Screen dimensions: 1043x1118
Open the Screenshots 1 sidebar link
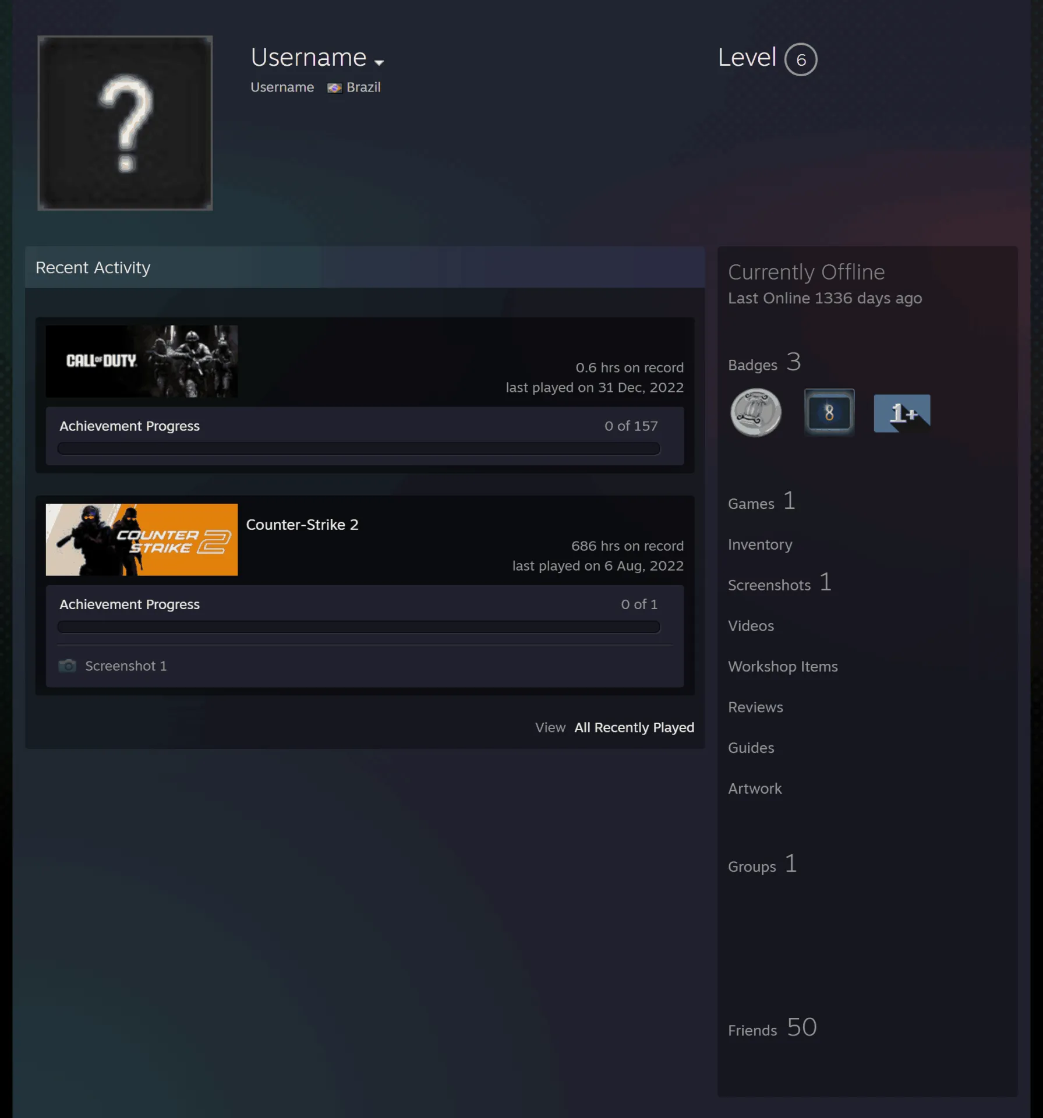point(780,583)
